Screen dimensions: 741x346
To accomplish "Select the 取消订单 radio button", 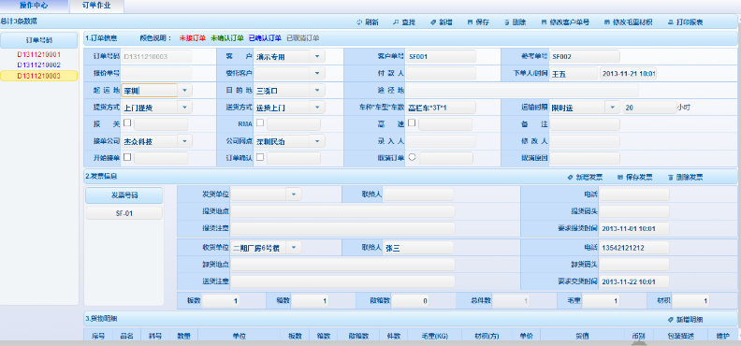I will [x=412, y=157].
